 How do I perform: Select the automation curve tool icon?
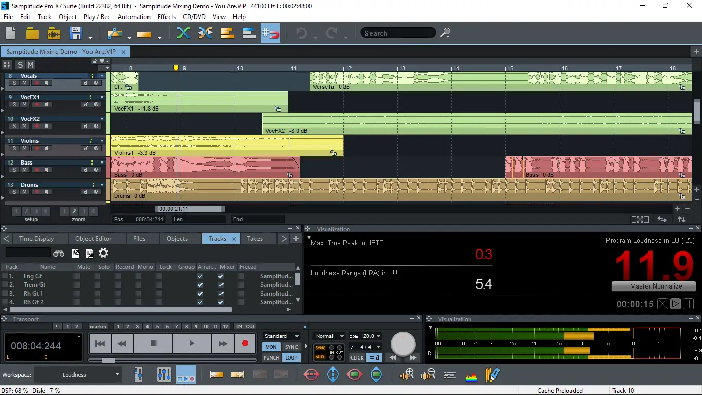coord(114,33)
